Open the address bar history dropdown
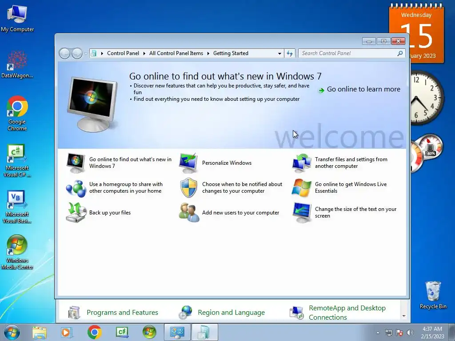455x341 pixels. click(279, 53)
